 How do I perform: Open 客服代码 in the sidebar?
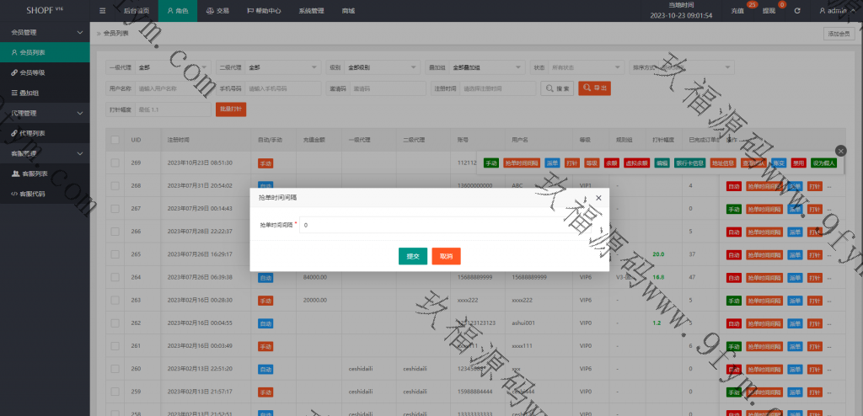[32, 194]
